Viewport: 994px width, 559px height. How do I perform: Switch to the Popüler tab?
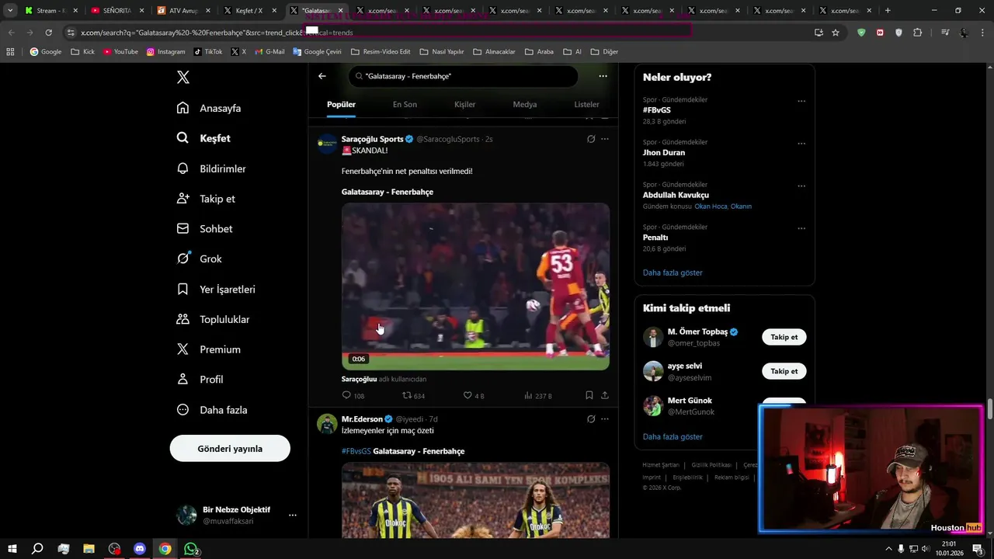tap(341, 104)
